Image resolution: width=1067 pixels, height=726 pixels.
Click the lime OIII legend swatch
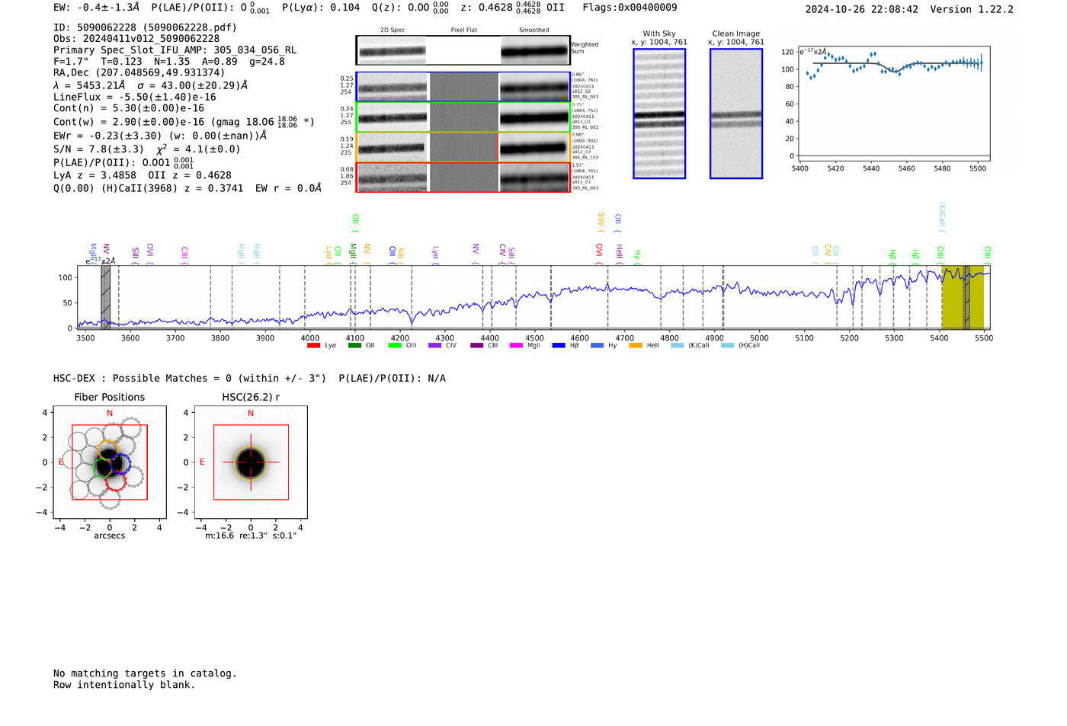(x=395, y=346)
